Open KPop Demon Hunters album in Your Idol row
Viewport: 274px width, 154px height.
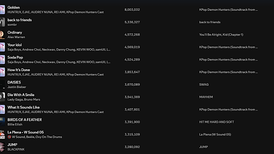[x=228, y=47]
